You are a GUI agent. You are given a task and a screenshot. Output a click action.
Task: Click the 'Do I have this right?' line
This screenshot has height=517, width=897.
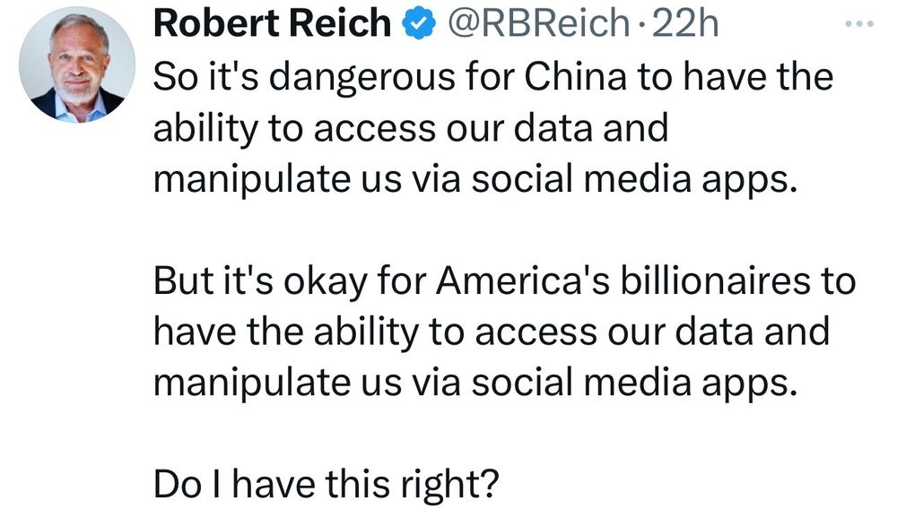coord(327,485)
